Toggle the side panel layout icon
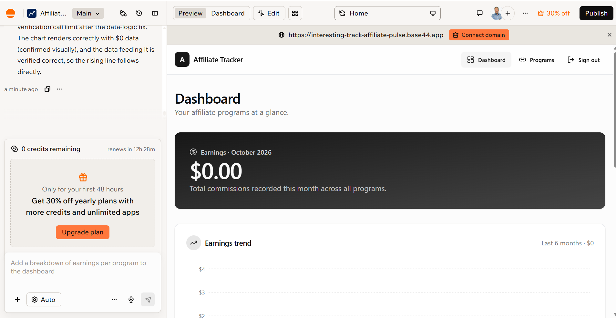616x318 pixels. pos(155,13)
